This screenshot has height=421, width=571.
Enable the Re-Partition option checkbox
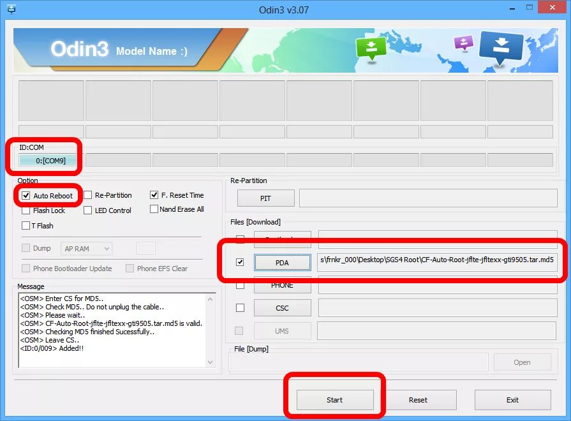pos(88,195)
